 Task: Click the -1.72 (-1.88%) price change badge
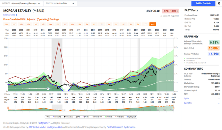[170, 11]
